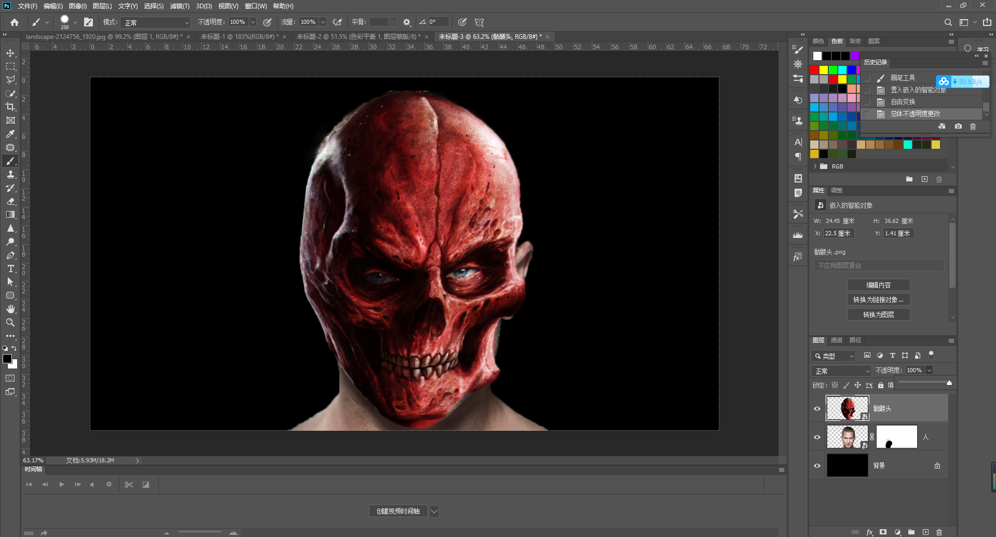
Task: Expand the RGB swatch folder
Action: tap(815, 166)
